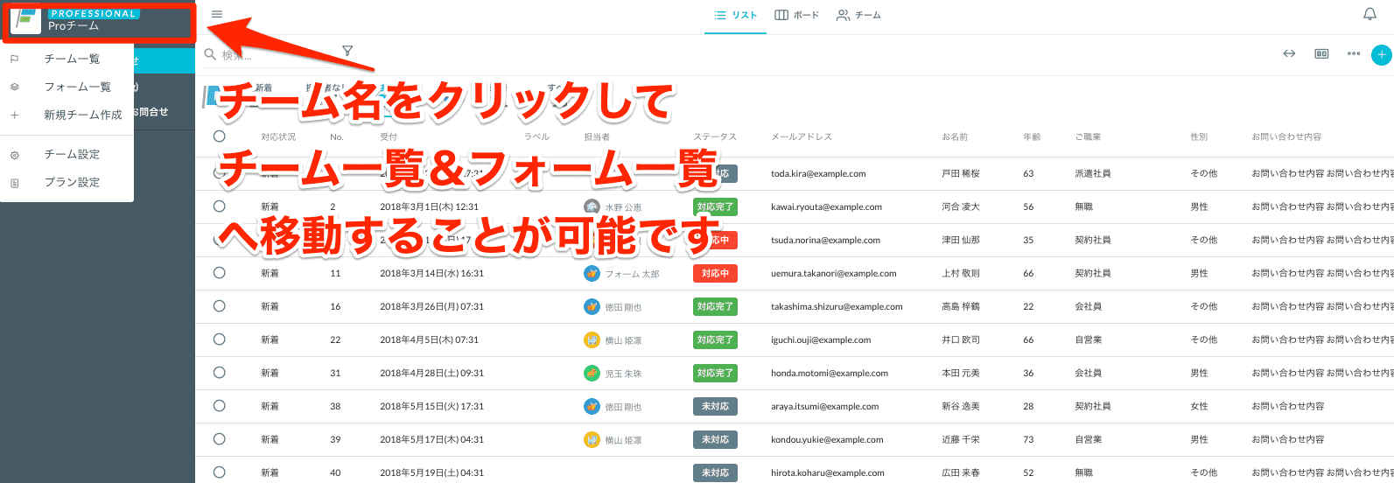Open the 対応完了 status badge for iguchi.ouji row
Screen dimensions: 1394x483
tap(715, 340)
